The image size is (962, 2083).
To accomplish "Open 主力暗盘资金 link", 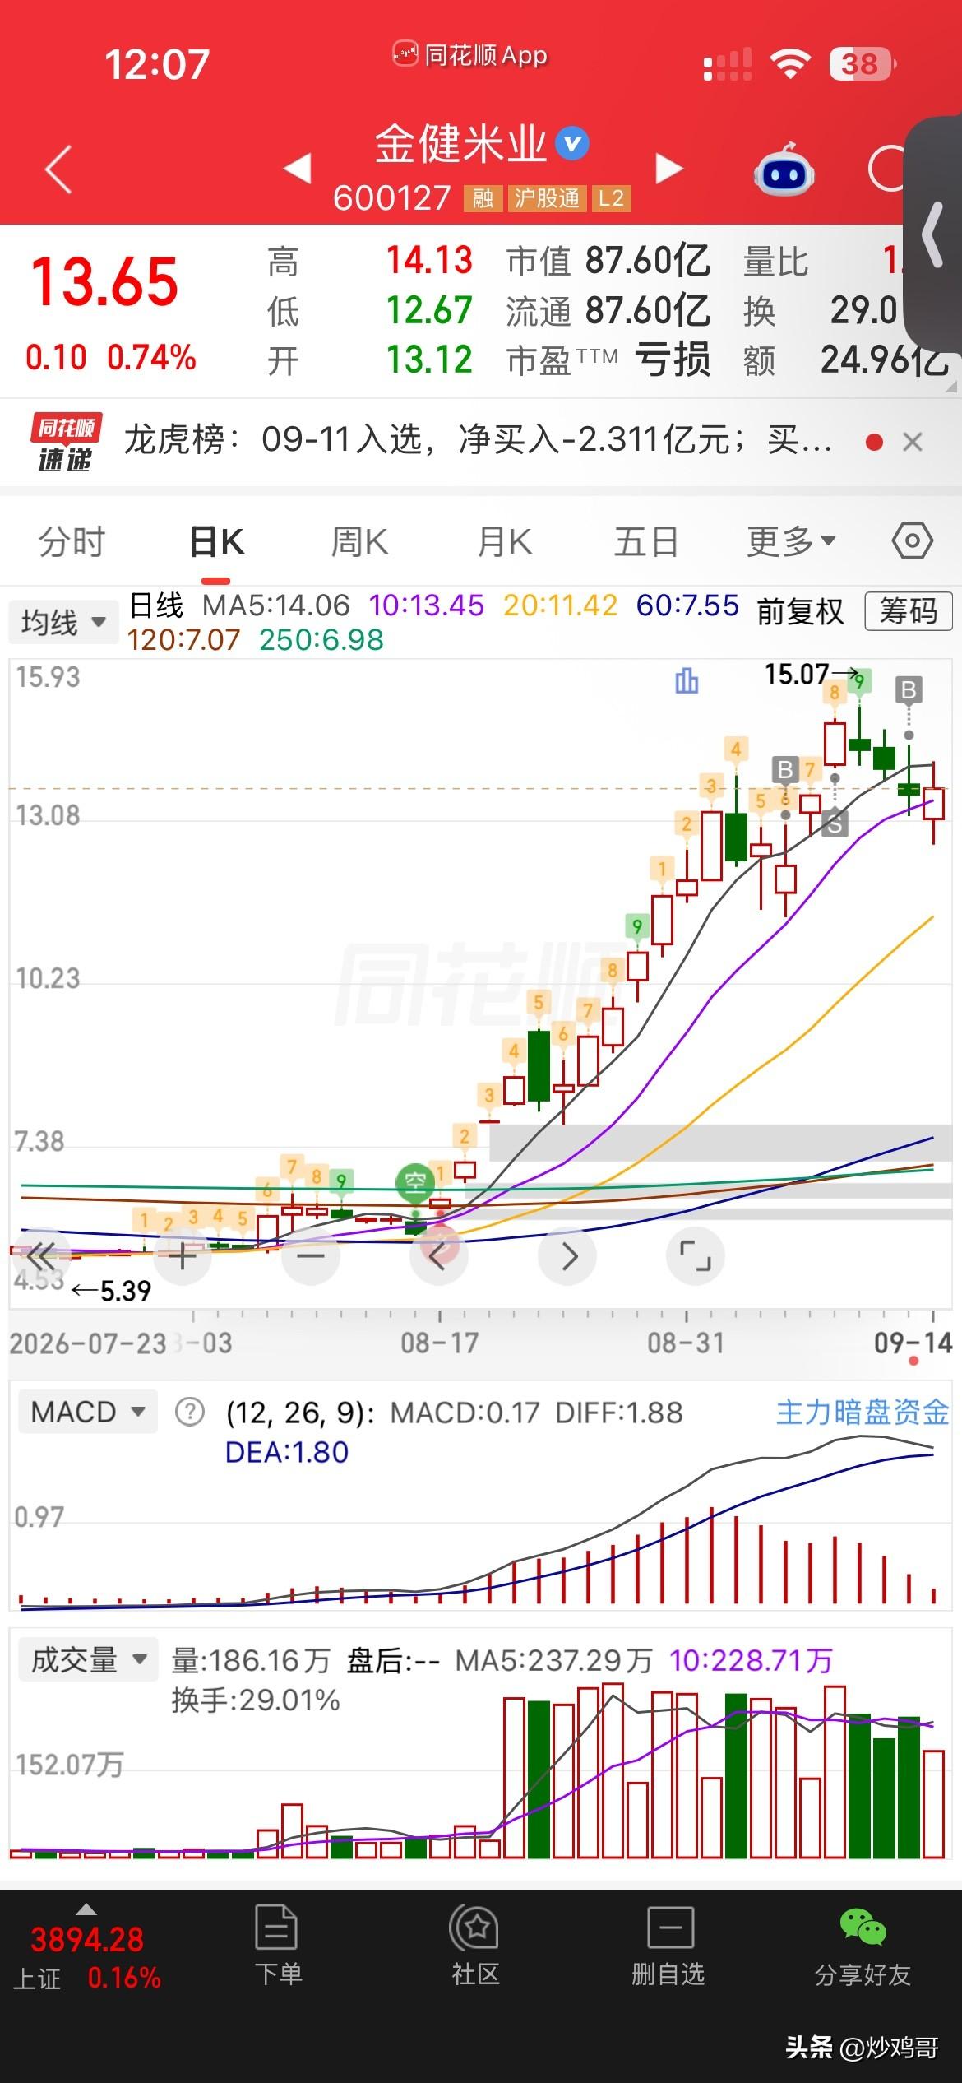I will tap(863, 1413).
